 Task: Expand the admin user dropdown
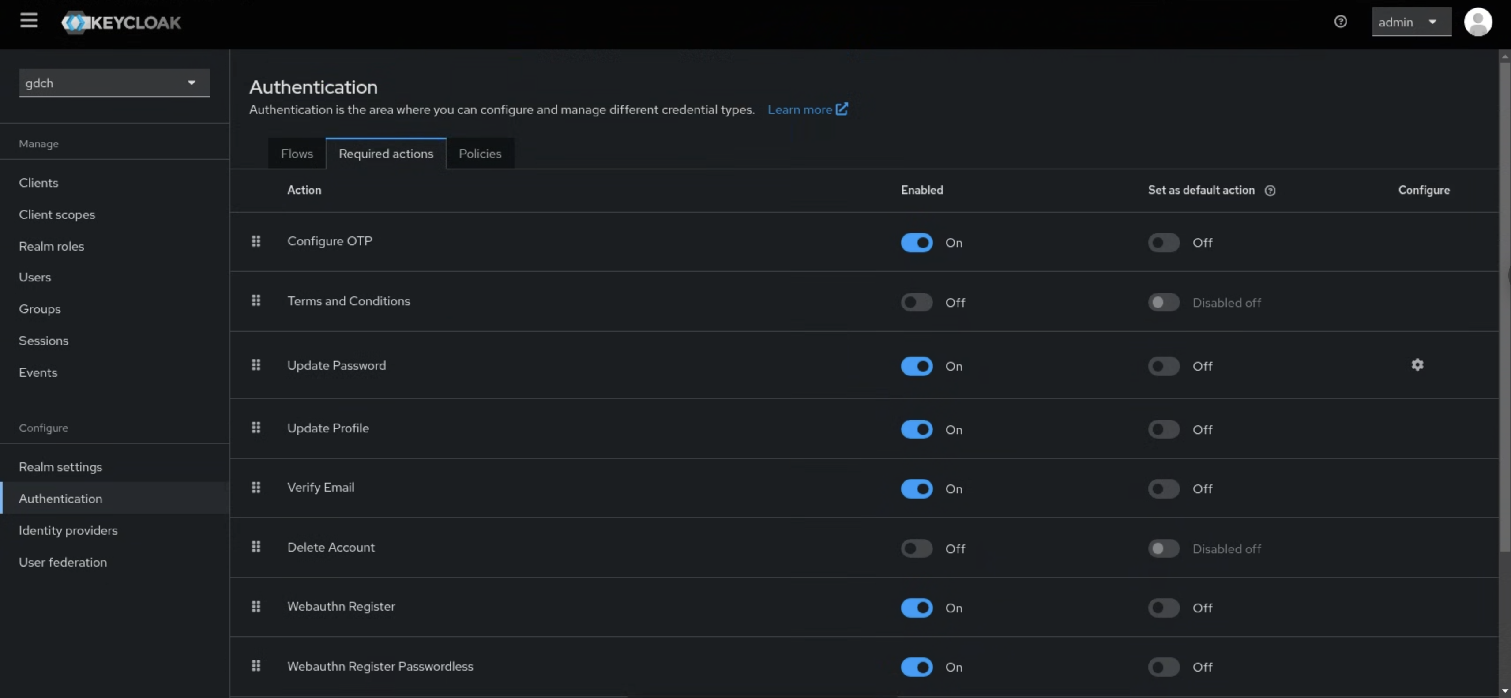tap(1411, 22)
